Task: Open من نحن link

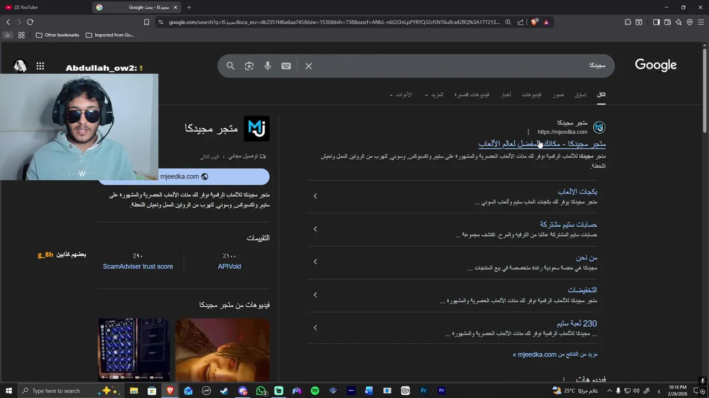Action: pyautogui.click(x=587, y=258)
